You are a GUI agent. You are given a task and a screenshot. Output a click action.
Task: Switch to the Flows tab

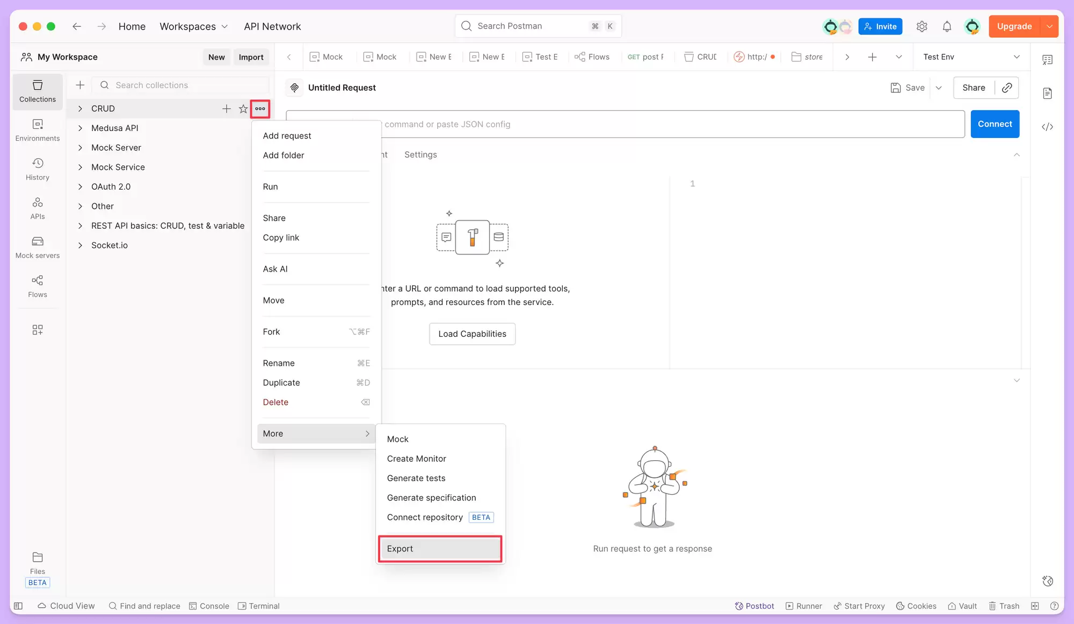[x=592, y=57]
